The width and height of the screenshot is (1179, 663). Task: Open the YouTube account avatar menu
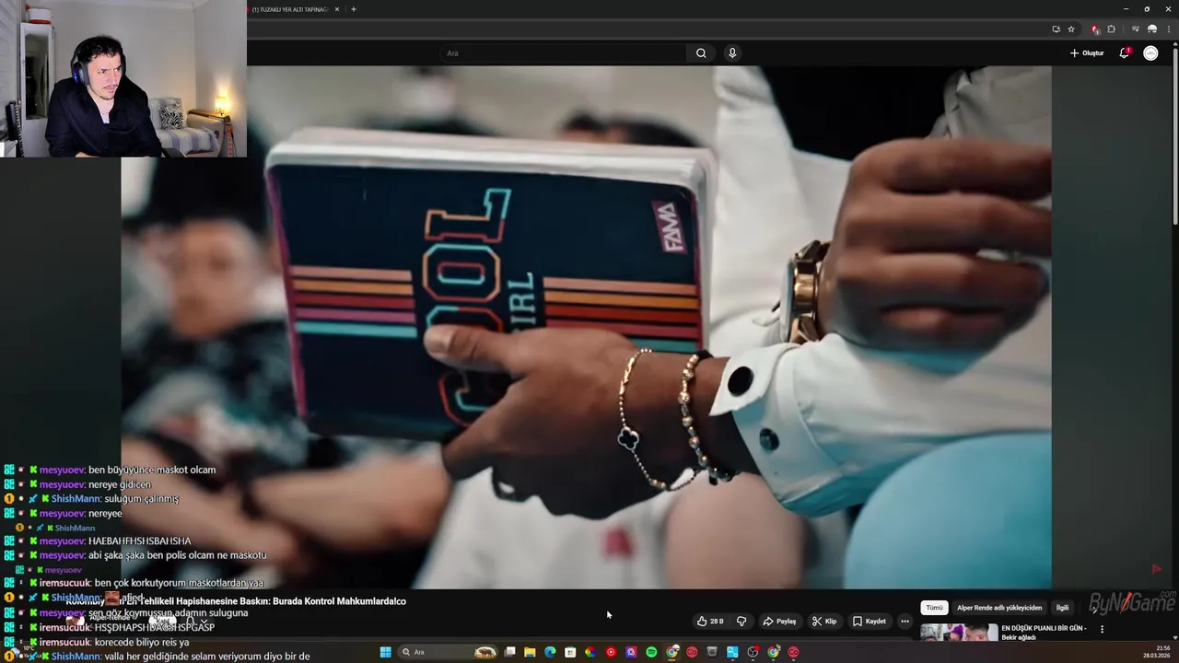pyautogui.click(x=1150, y=53)
